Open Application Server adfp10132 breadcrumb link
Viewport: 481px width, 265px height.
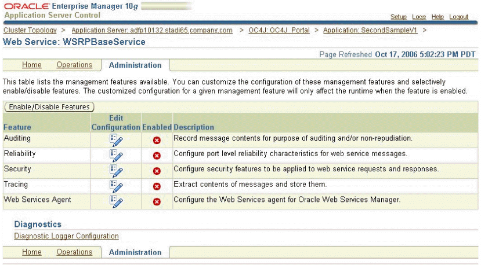pyautogui.click(x=152, y=30)
